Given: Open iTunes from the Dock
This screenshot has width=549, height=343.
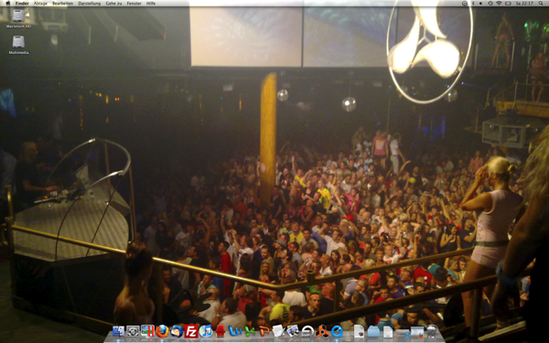Looking at the screenshot, I should tap(206, 331).
